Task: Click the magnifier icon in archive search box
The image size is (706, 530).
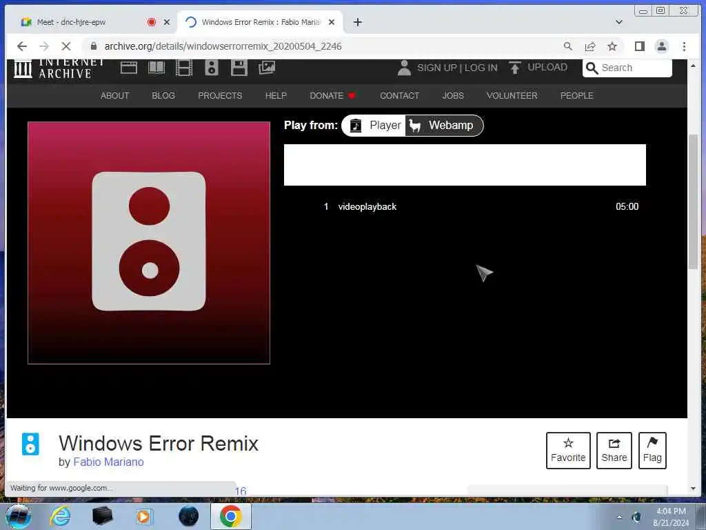Action: tap(592, 68)
